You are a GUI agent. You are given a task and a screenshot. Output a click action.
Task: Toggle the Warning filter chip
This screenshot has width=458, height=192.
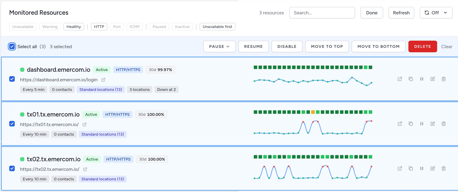click(50, 27)
